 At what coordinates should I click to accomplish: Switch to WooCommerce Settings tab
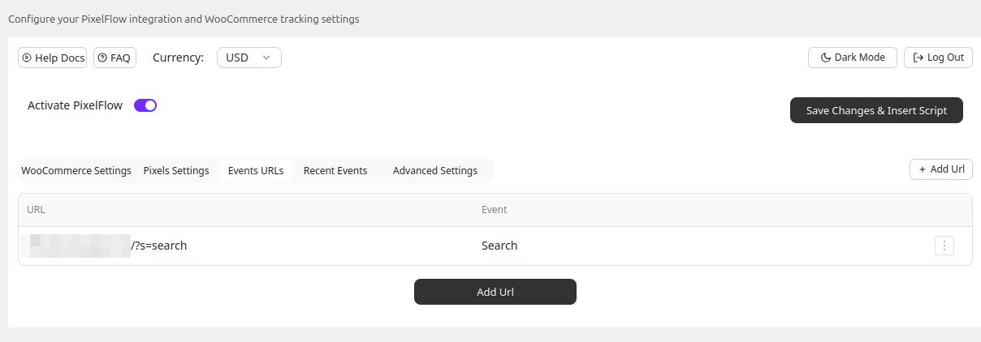tap(76, 171)
